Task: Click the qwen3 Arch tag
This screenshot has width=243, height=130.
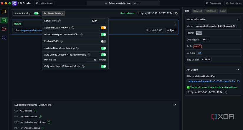Action: click(197, 46)
